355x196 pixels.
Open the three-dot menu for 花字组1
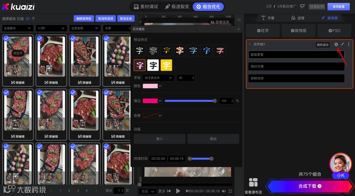click(x=348, y=44)
